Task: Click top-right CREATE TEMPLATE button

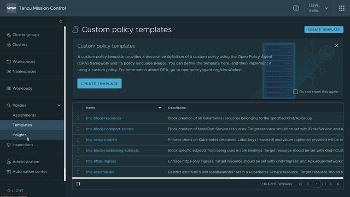Action: 324,30
